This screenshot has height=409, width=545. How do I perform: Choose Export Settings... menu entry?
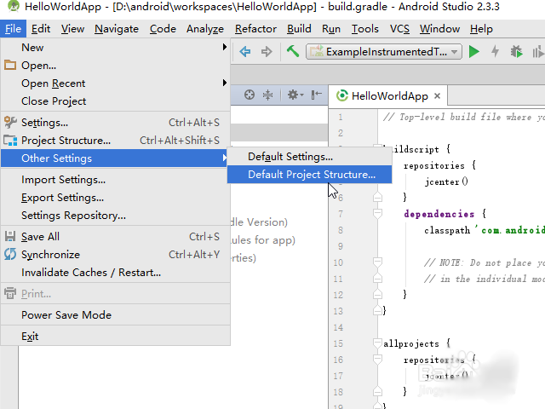click(116, 198)
